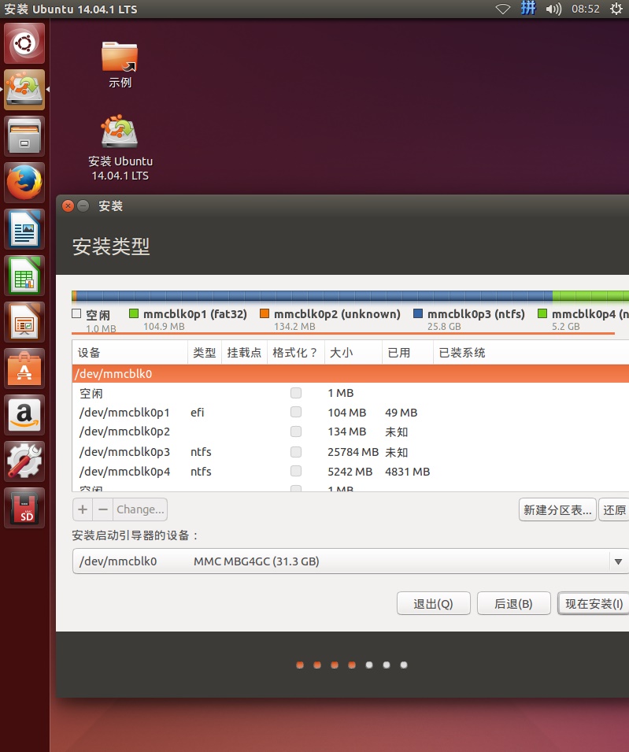Click the 还原 revert button
This screenshot has height=752, width=629.
coord(614,509)
